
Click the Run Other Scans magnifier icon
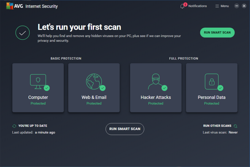click(235, 126)
